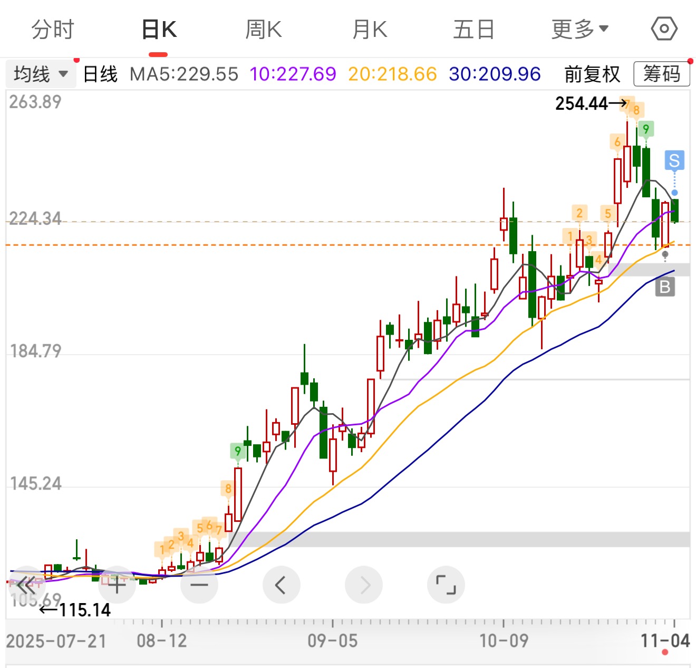
Task: Move chart right with next arrow
Action: (364, 585)
